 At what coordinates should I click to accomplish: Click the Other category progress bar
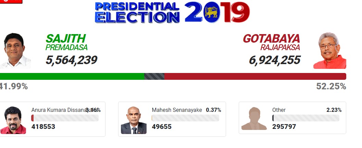click(x=305, y=118)
